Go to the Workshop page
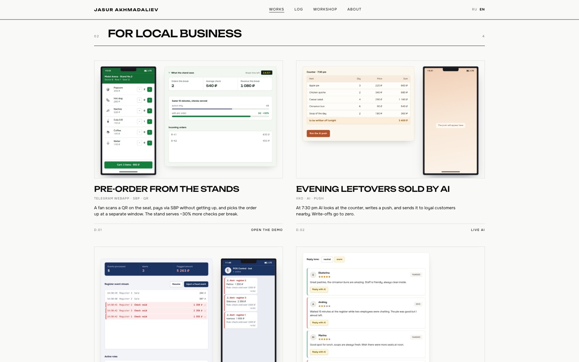Screen dimensions: 579x362 [x=325, y=9]
